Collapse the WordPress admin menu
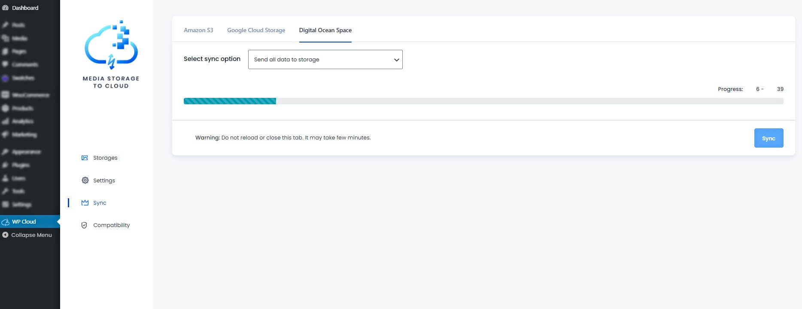Image resolution: width=802 pixels, height=309 pixels. point(31,235)
